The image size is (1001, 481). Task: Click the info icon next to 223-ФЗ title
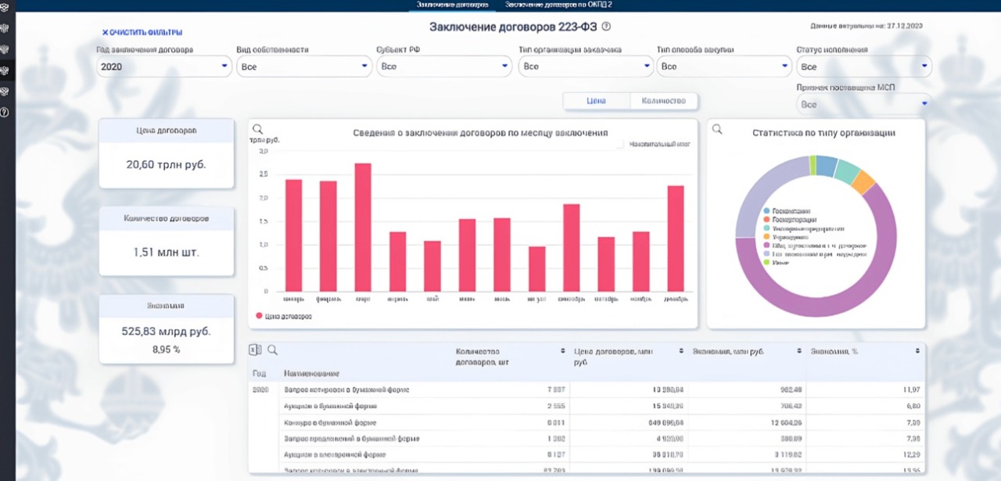coord(606,27)
